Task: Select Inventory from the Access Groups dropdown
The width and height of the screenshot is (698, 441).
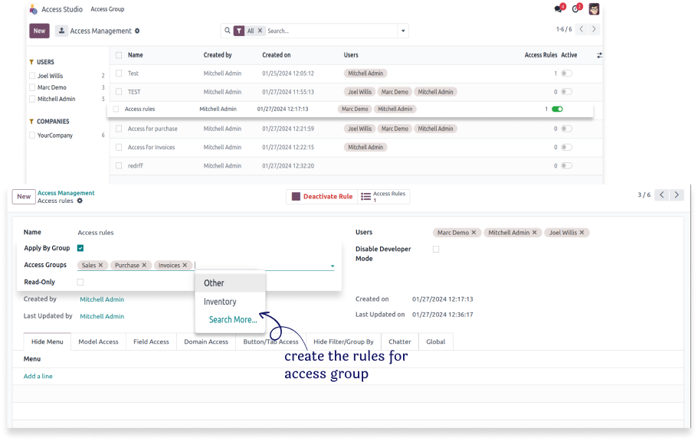Action: pyautogui.click(x=220, y=302)
